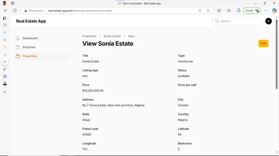Click the address text No.7 Sonia Estate
The width and height of the screenshot is (279, 156).
click(114, 105)
